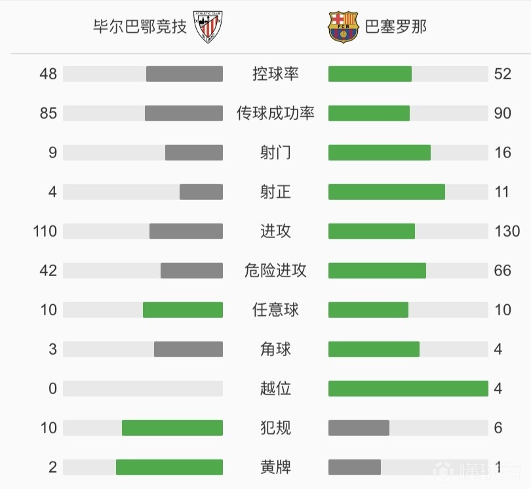Open the 毕尔巴鄂竞技 team name
Image resolution: width=531 pixels, height=489 pixels.
[x=140, y=27]
